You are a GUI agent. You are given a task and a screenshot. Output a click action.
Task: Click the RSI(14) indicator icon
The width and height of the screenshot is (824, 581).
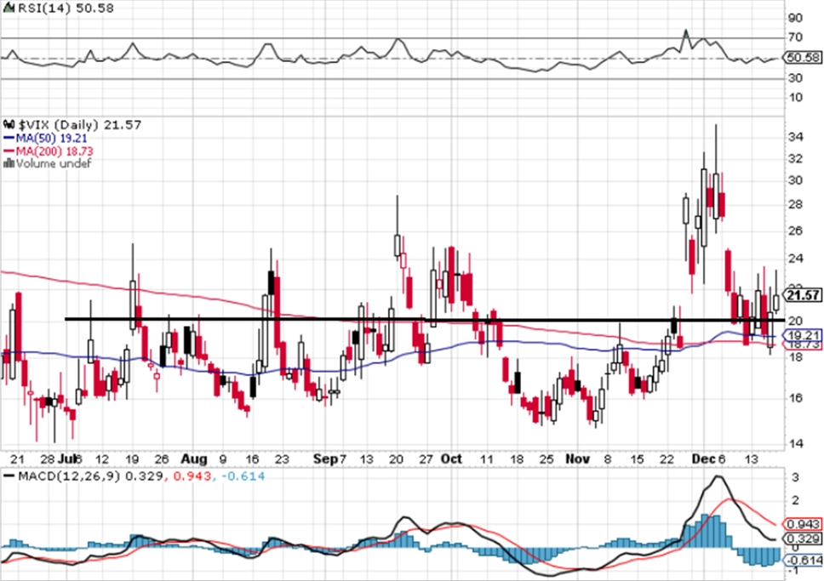pyautogui.click(x=9, y=8)
